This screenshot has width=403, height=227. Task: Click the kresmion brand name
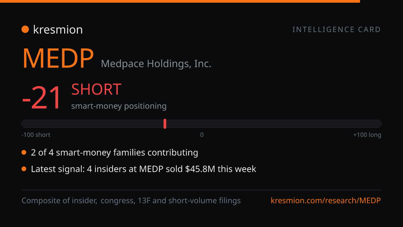tap(58, 30)
